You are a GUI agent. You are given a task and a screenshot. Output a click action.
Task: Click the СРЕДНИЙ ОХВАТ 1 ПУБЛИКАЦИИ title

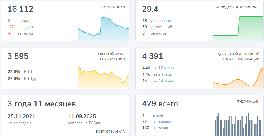111,57
